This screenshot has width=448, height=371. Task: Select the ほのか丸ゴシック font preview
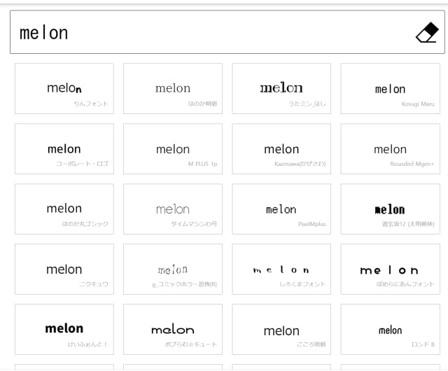coord(64,209)
